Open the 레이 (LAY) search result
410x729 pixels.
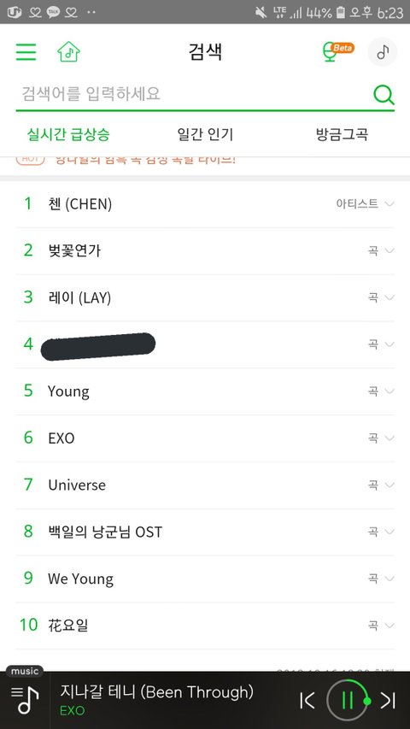tap(79, 297)
